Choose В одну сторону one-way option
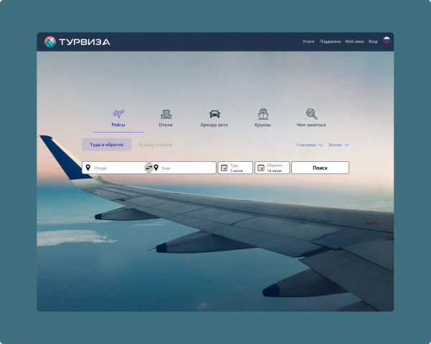Viewport: 431px width, 344px height. click(156, 145)
